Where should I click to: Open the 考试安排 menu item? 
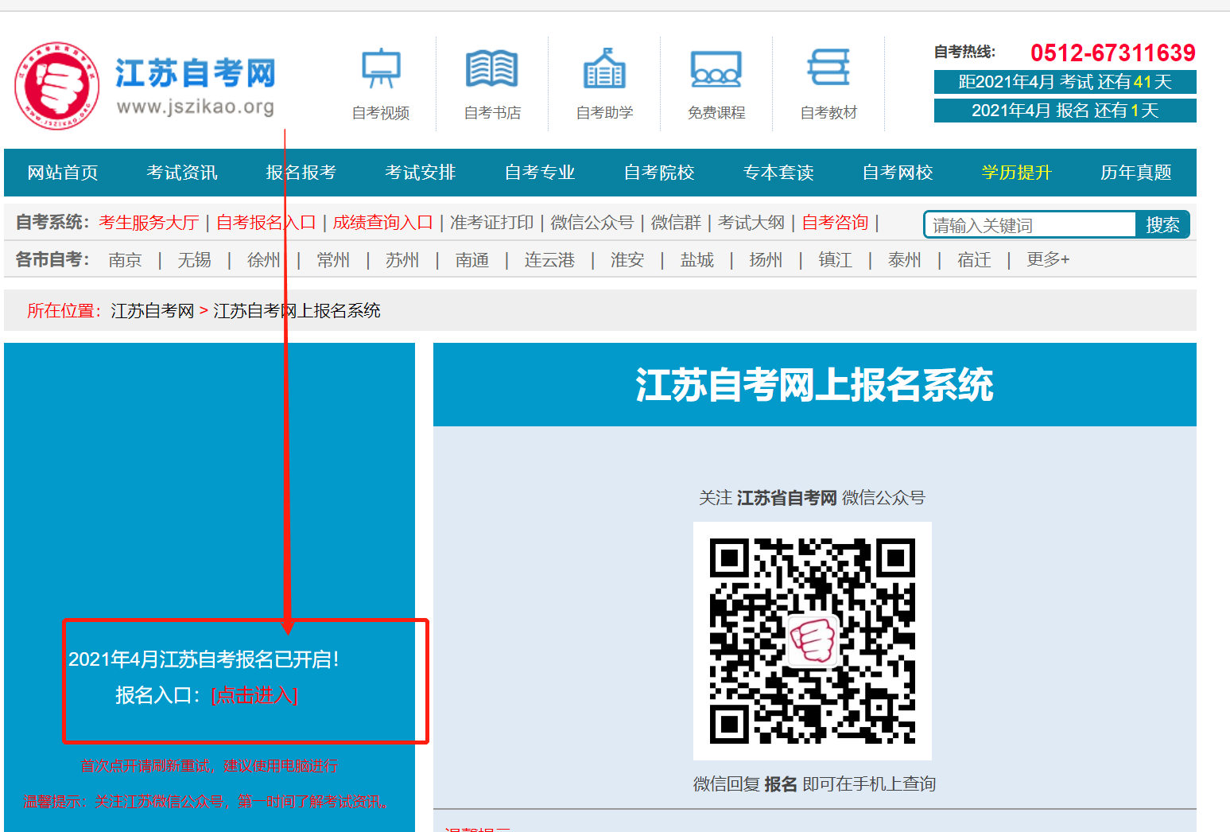point(421,173)
